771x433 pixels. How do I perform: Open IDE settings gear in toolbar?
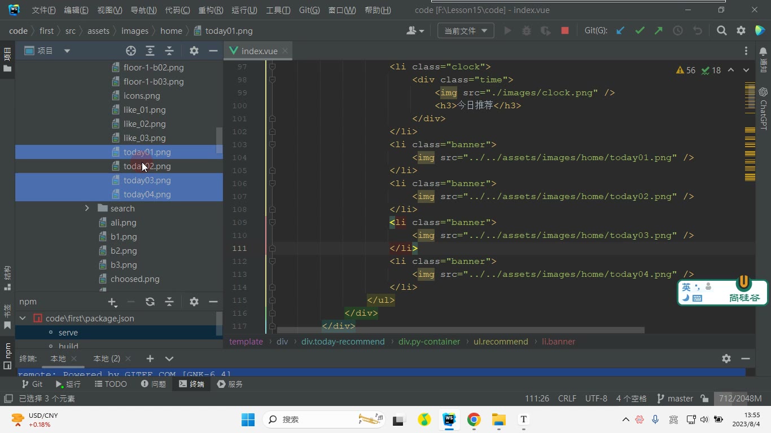pyautogui.click(x=741, y=31)
